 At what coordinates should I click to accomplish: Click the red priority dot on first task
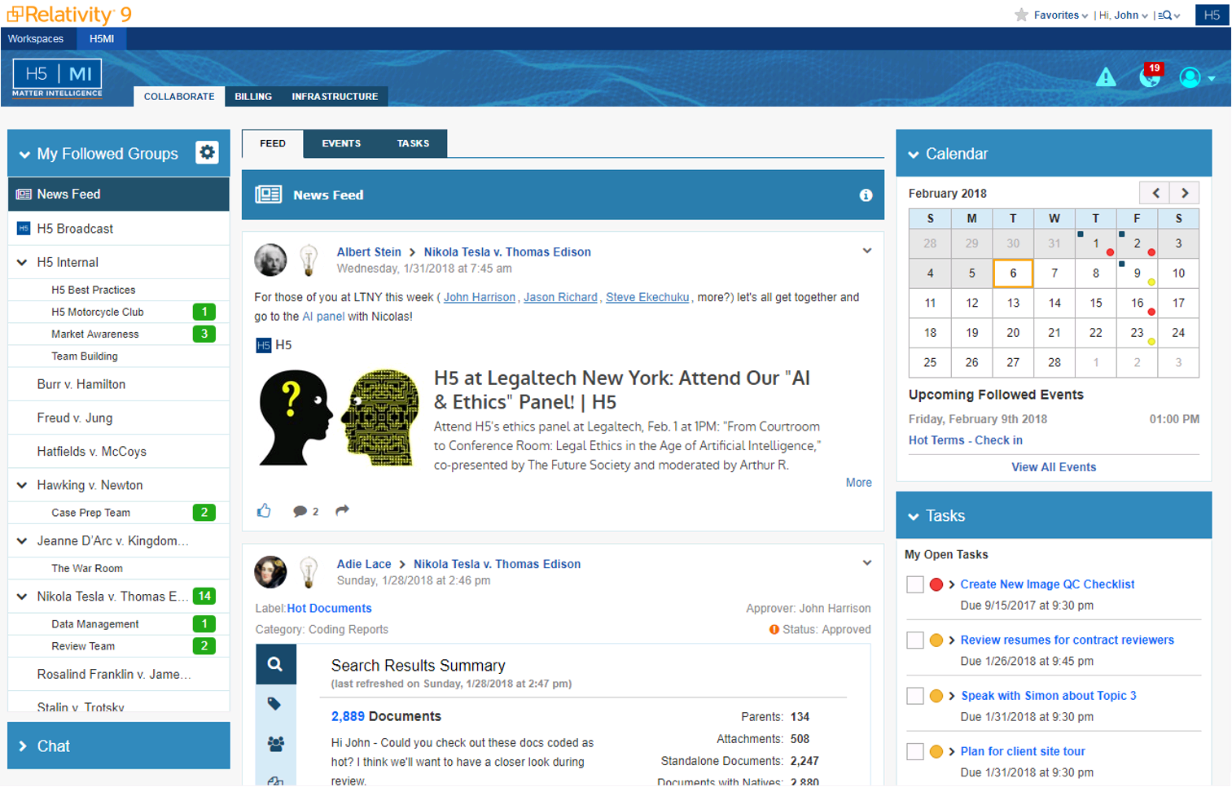coord(936,584)
